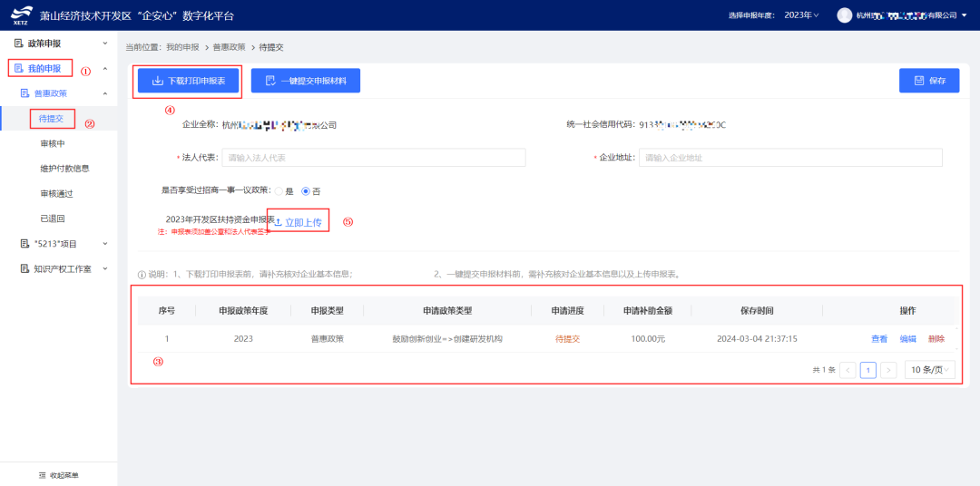Click the upload icon beside 立即上传
Image resolution: width=980 pixels, height=486 pixels.
tap(279, 222)
